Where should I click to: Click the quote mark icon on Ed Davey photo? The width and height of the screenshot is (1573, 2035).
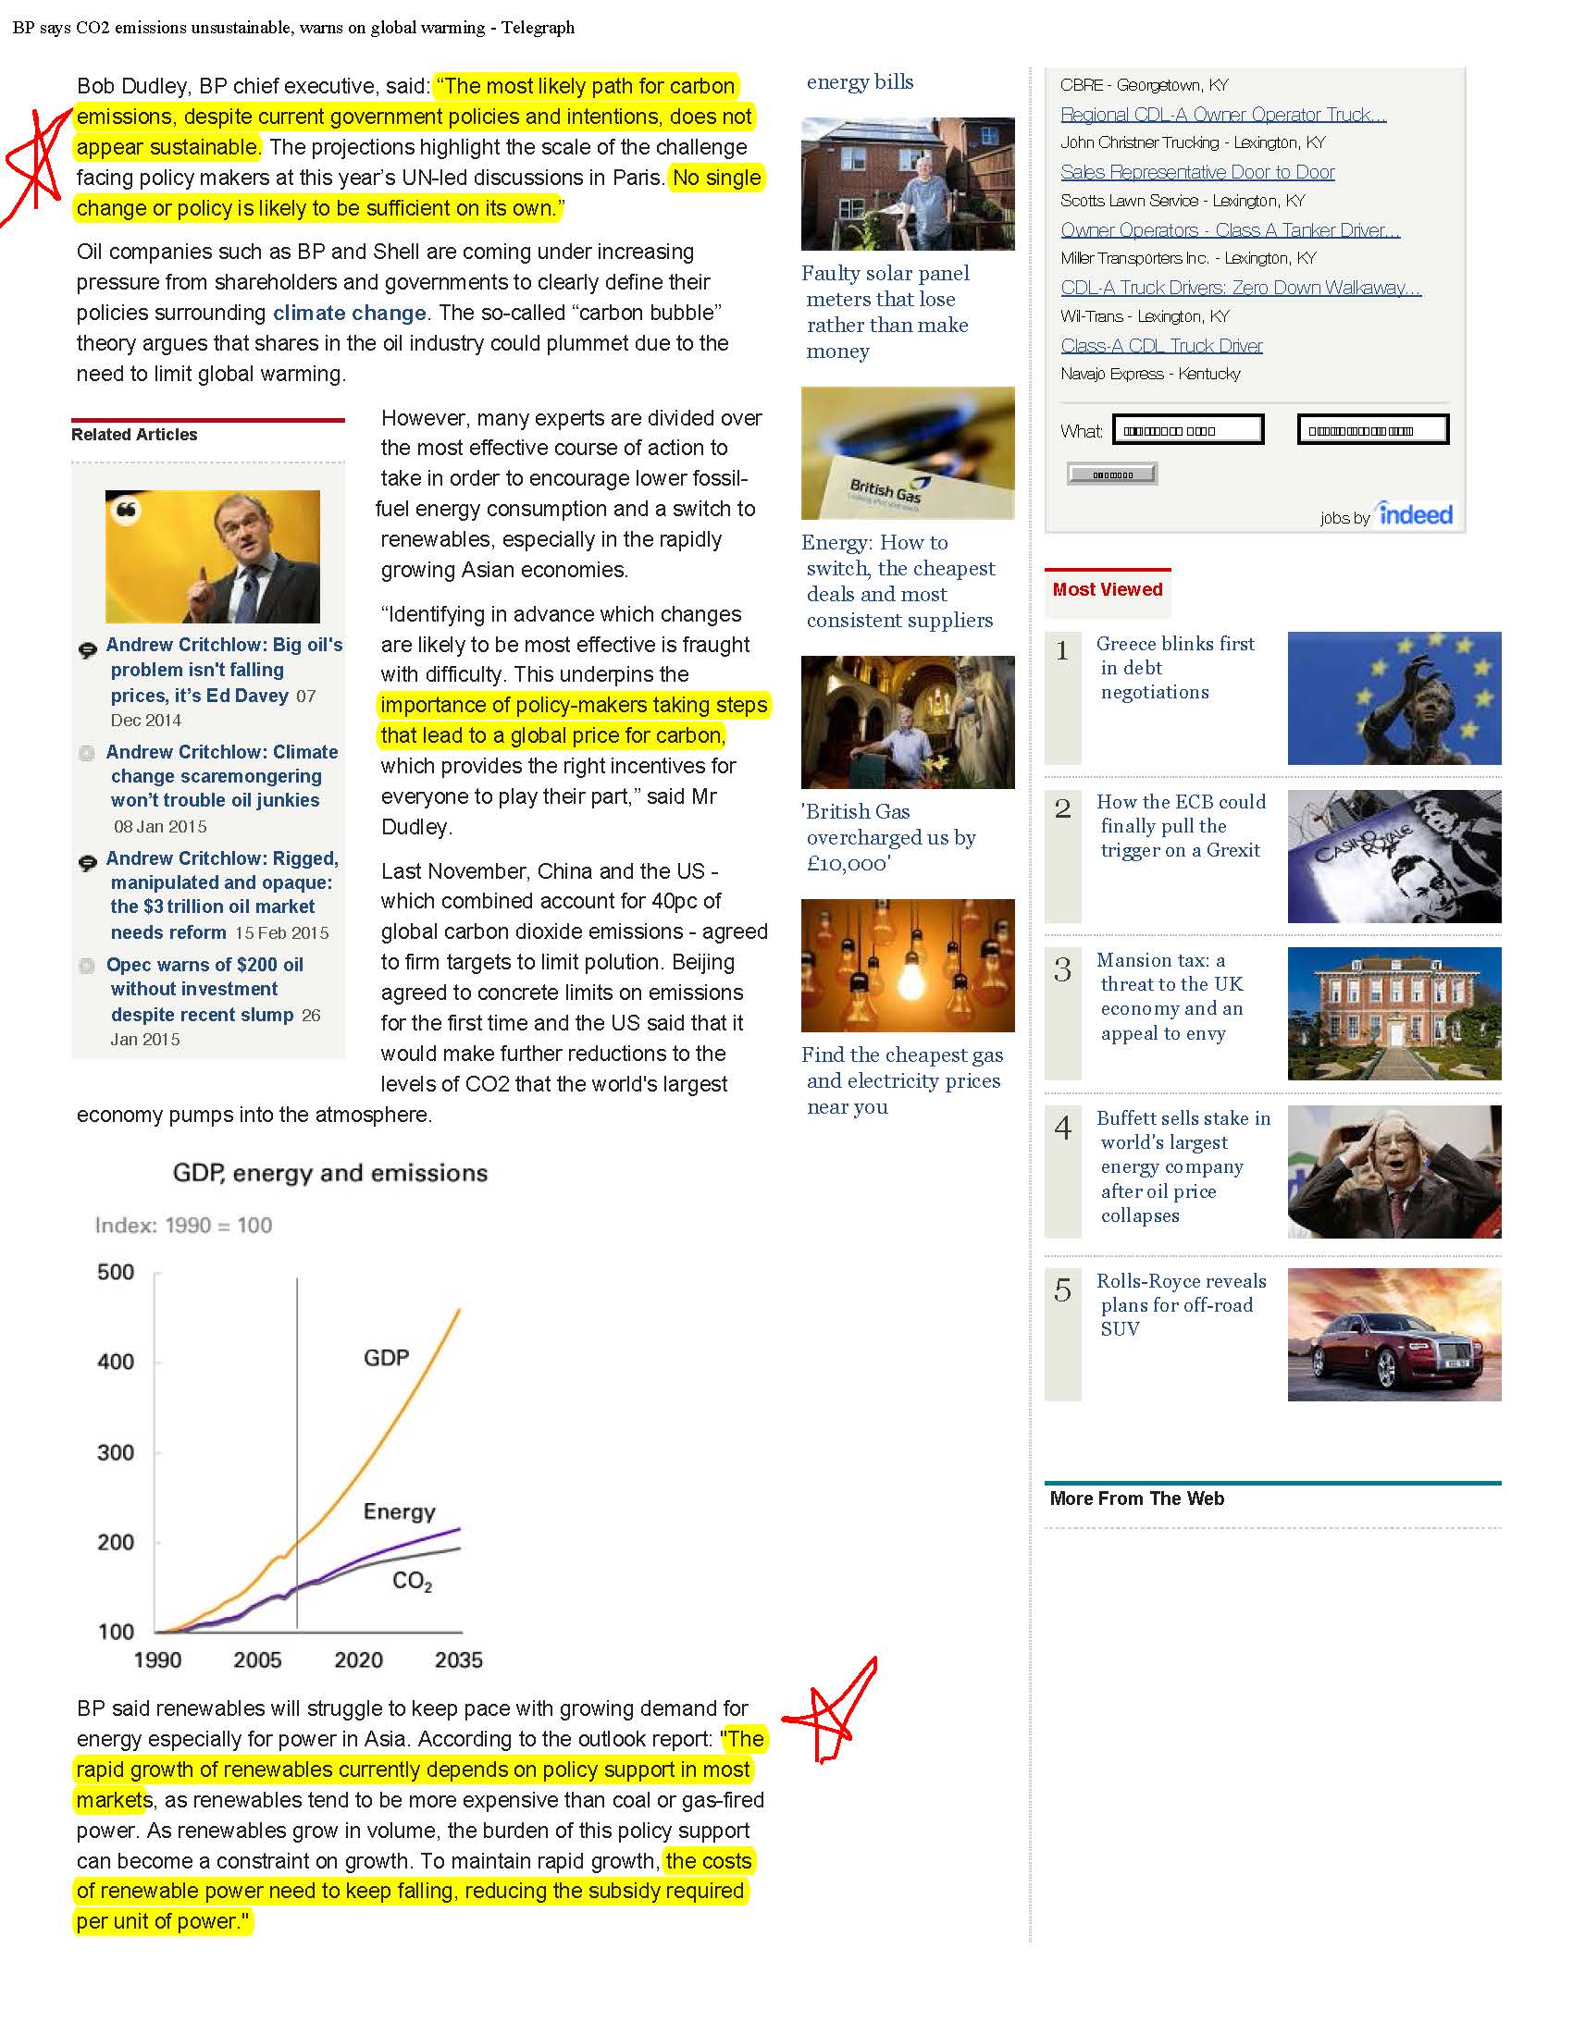click(126, 510)
